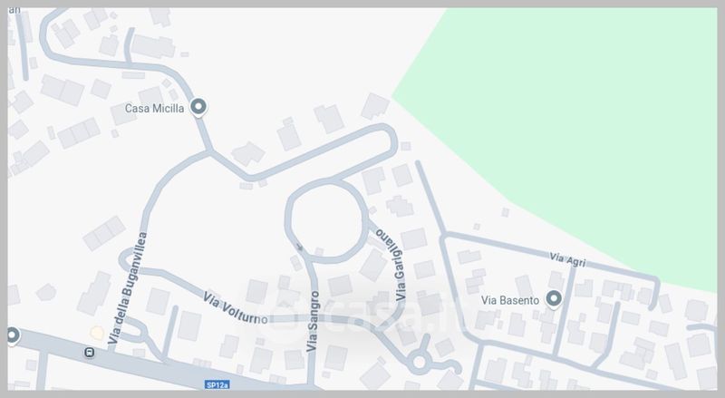The height and width of the screenshot is (398, 725).
Task: Click the Via Garigliano street label
Action: (393, 264)
